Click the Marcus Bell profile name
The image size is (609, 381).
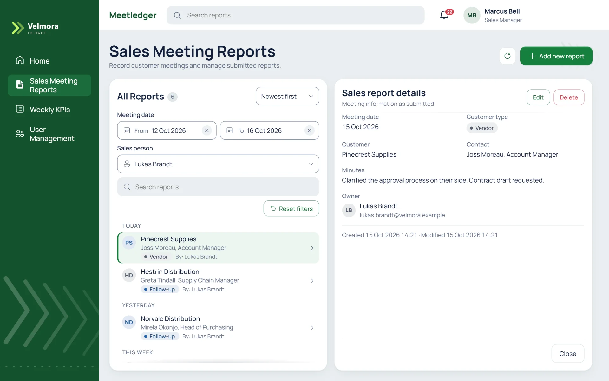(502, 11)
